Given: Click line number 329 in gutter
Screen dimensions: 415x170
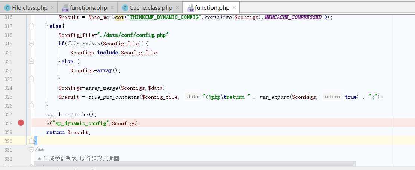Looking at the screenshot, I should (8, 132).
